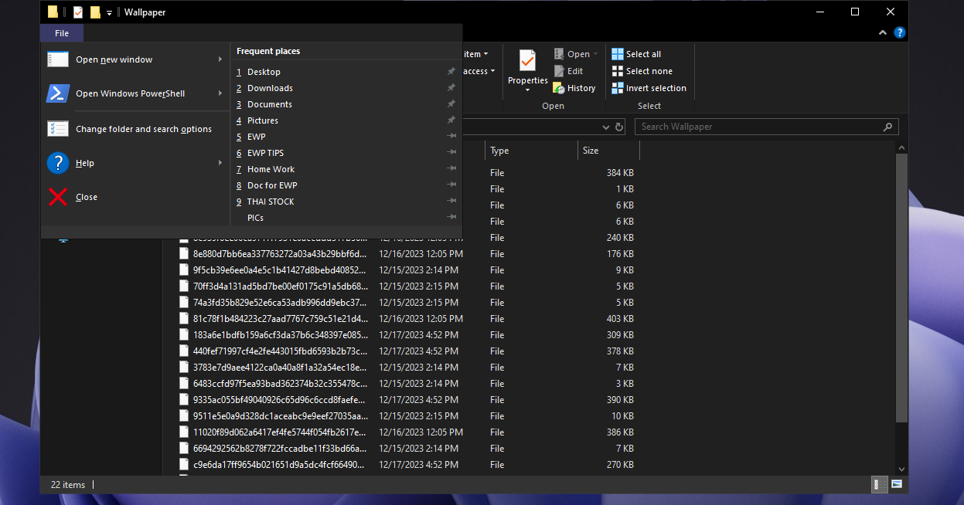Unpin Desktop from Frequent places list
Viewport: 964px width, 505px height.
[451, 72]
